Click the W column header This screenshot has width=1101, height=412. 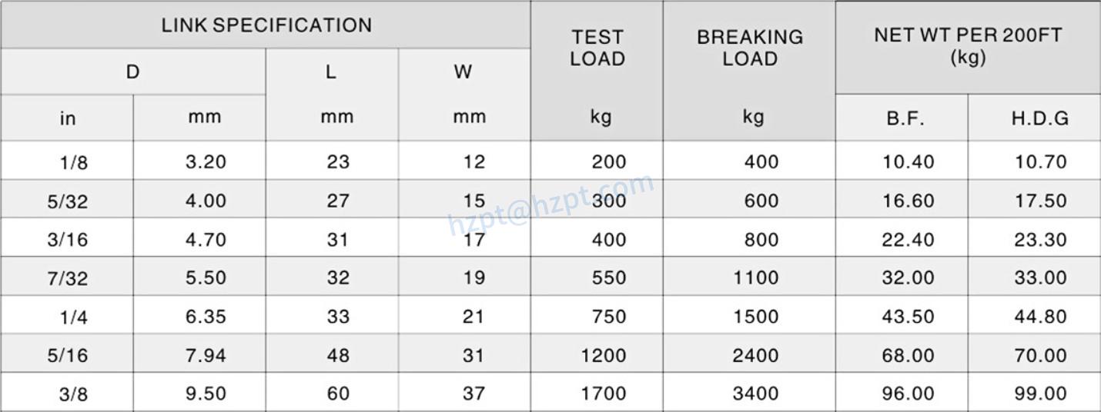pos(463,72)
